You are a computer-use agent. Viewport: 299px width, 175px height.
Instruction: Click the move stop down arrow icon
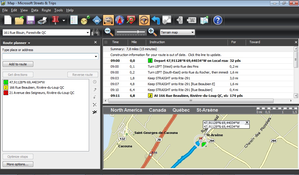pos(95,97)
